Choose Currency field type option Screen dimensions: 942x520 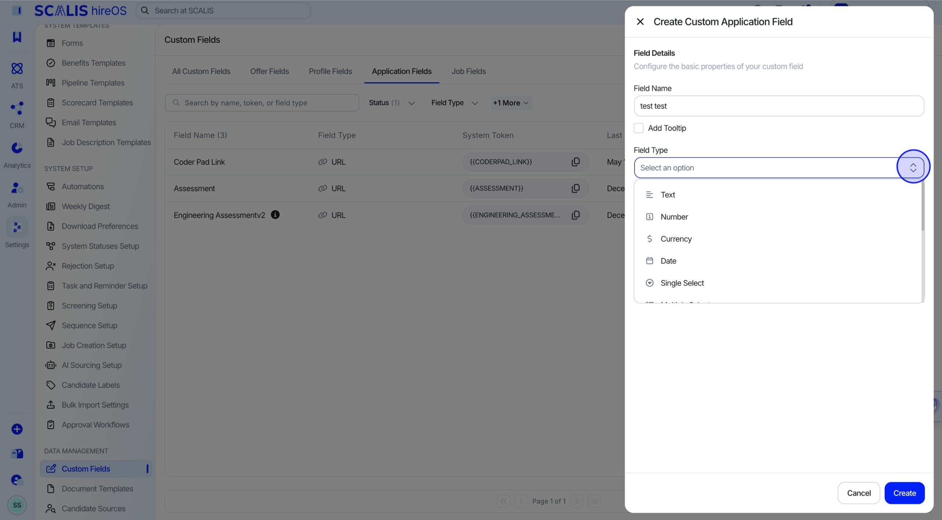[778, 239]
